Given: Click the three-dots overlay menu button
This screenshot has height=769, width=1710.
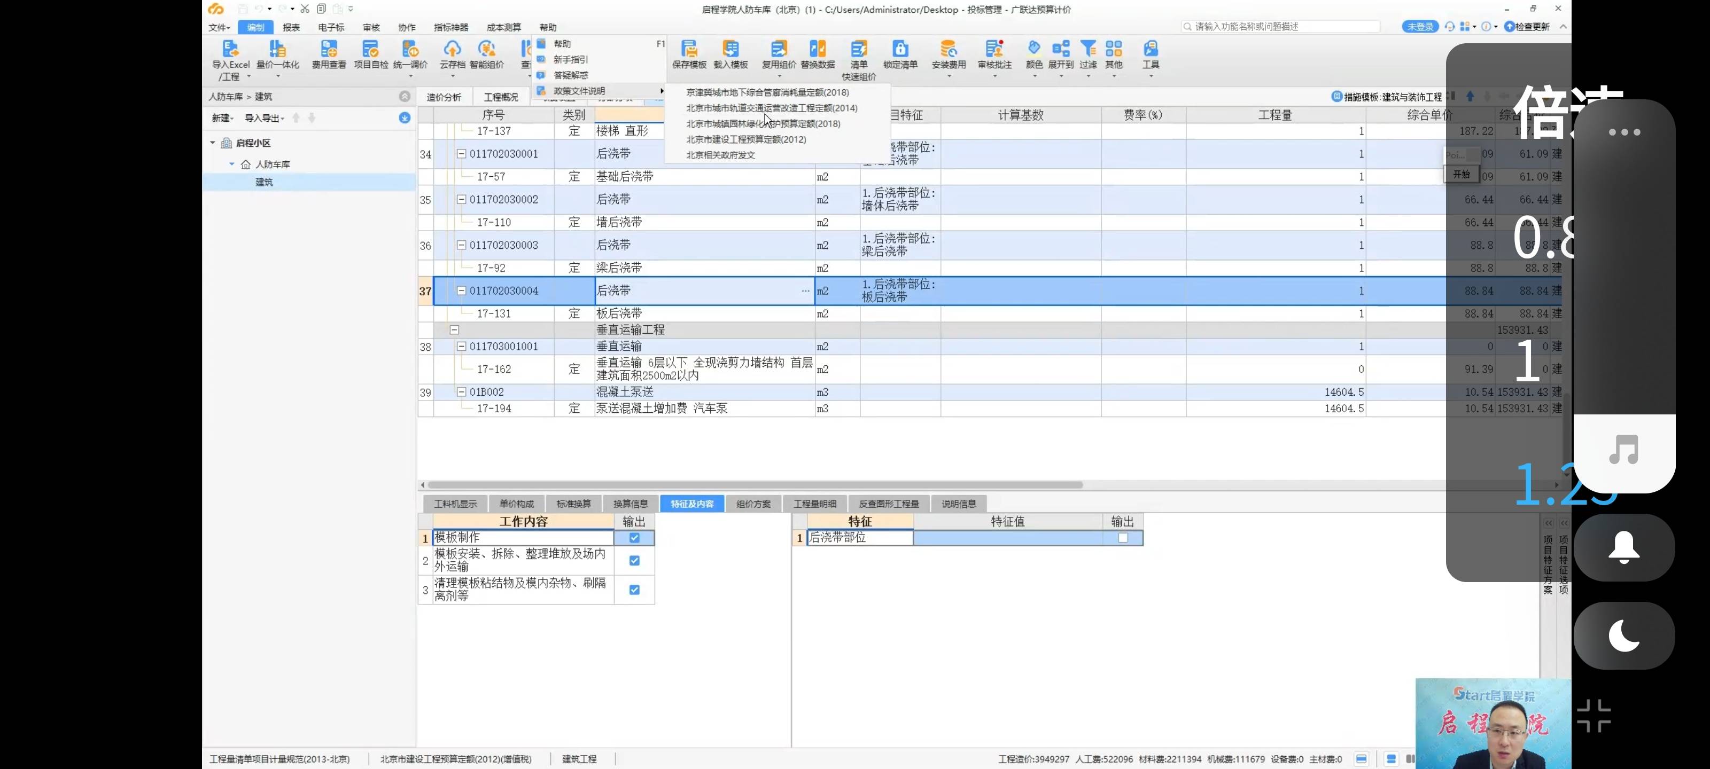Looking at the screenshot, I should (x=1624, y=132).
